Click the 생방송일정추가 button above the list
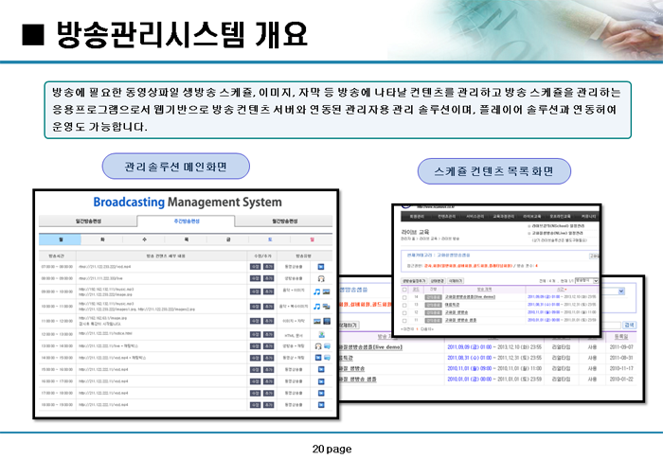Image resolution: width=663 pixels, height=459 pixels. (x=414, y=281)
